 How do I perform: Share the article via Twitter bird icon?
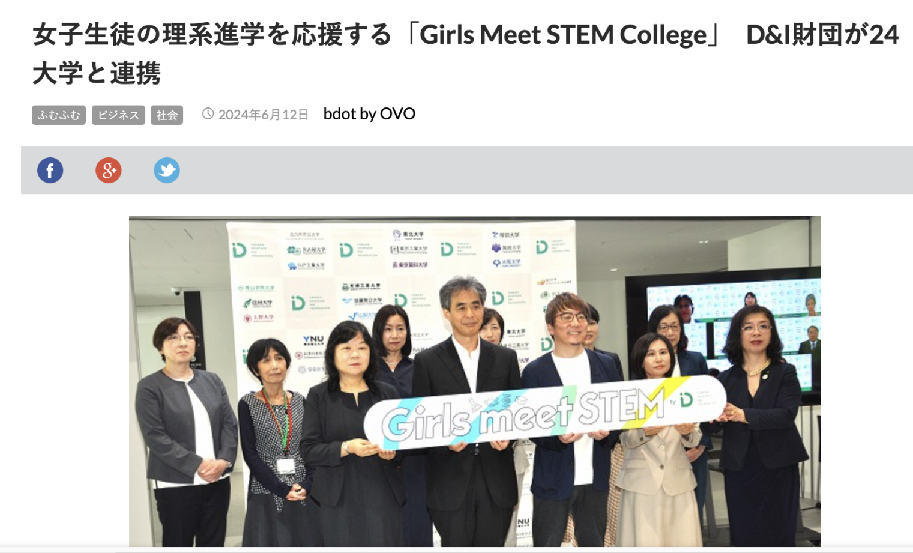pyautogui.click(x=167, y=171)
